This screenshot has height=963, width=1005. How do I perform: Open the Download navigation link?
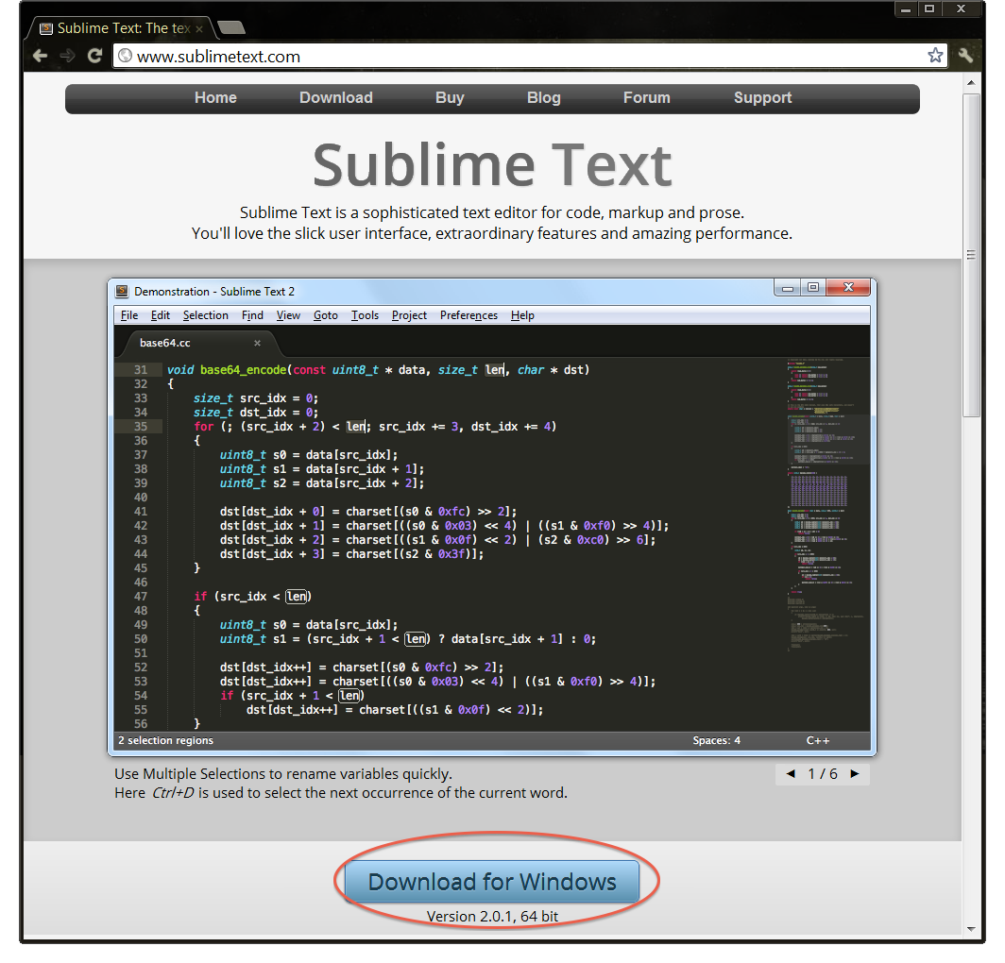coord(336,97)
